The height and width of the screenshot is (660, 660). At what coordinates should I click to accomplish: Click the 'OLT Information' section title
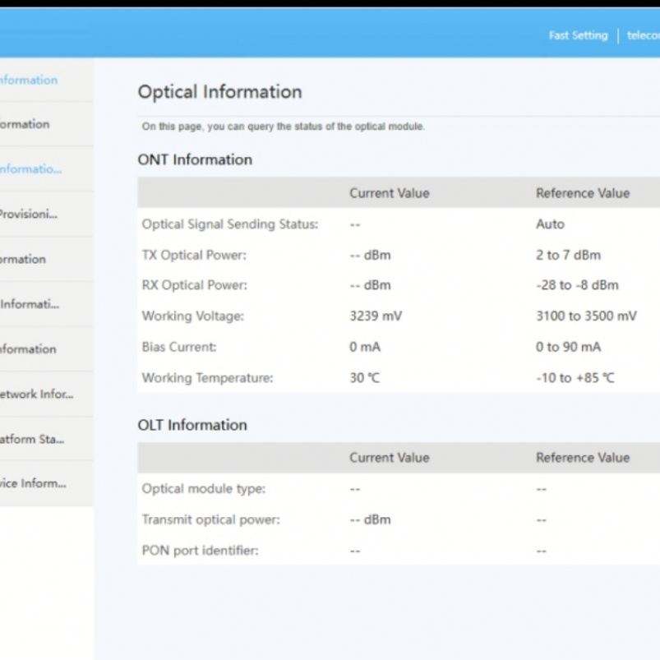click(x=192, y=425)
